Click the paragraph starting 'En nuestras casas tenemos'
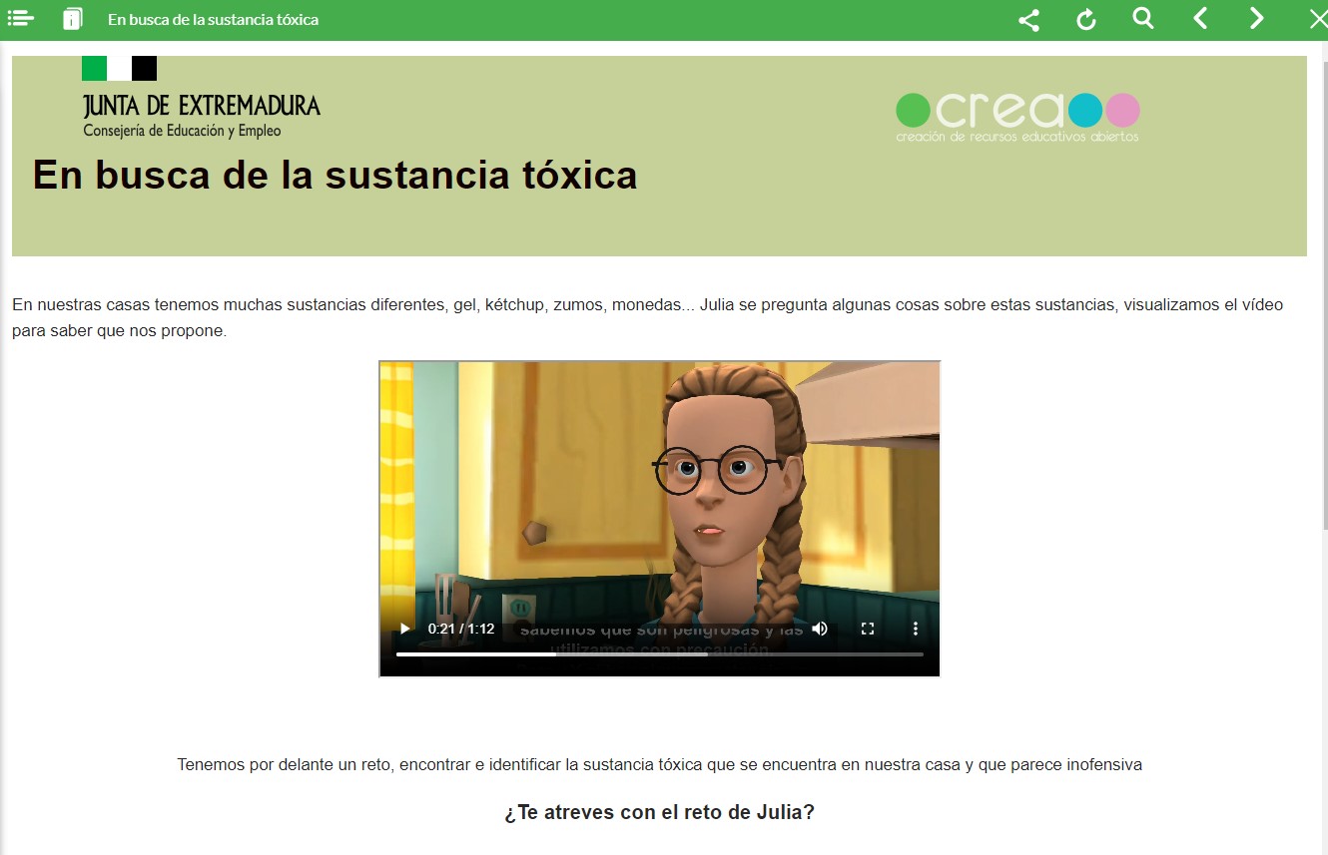 tap(647, 317)
